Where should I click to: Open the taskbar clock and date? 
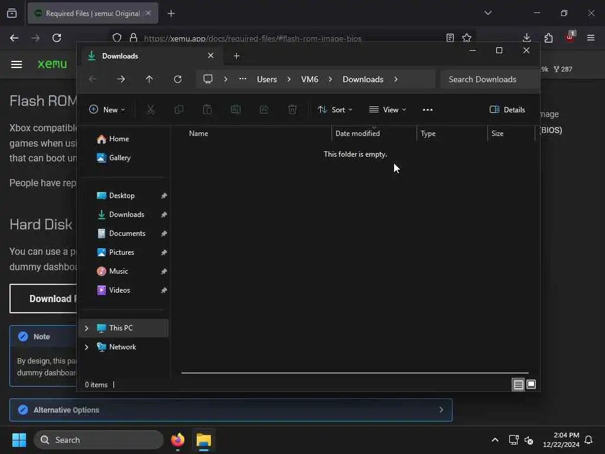click(x=561, y=440)
